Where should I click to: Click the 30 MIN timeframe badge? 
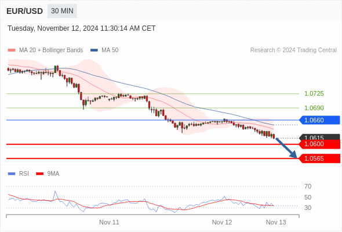point(62,10)
